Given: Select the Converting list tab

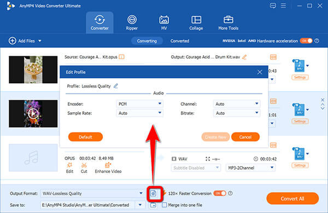Looking at the screenshot, I should pos(147,41).
